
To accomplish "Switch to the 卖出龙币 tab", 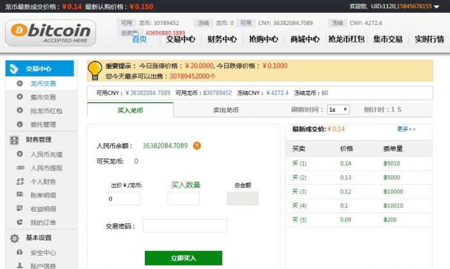I will click(x=225, y=110).
